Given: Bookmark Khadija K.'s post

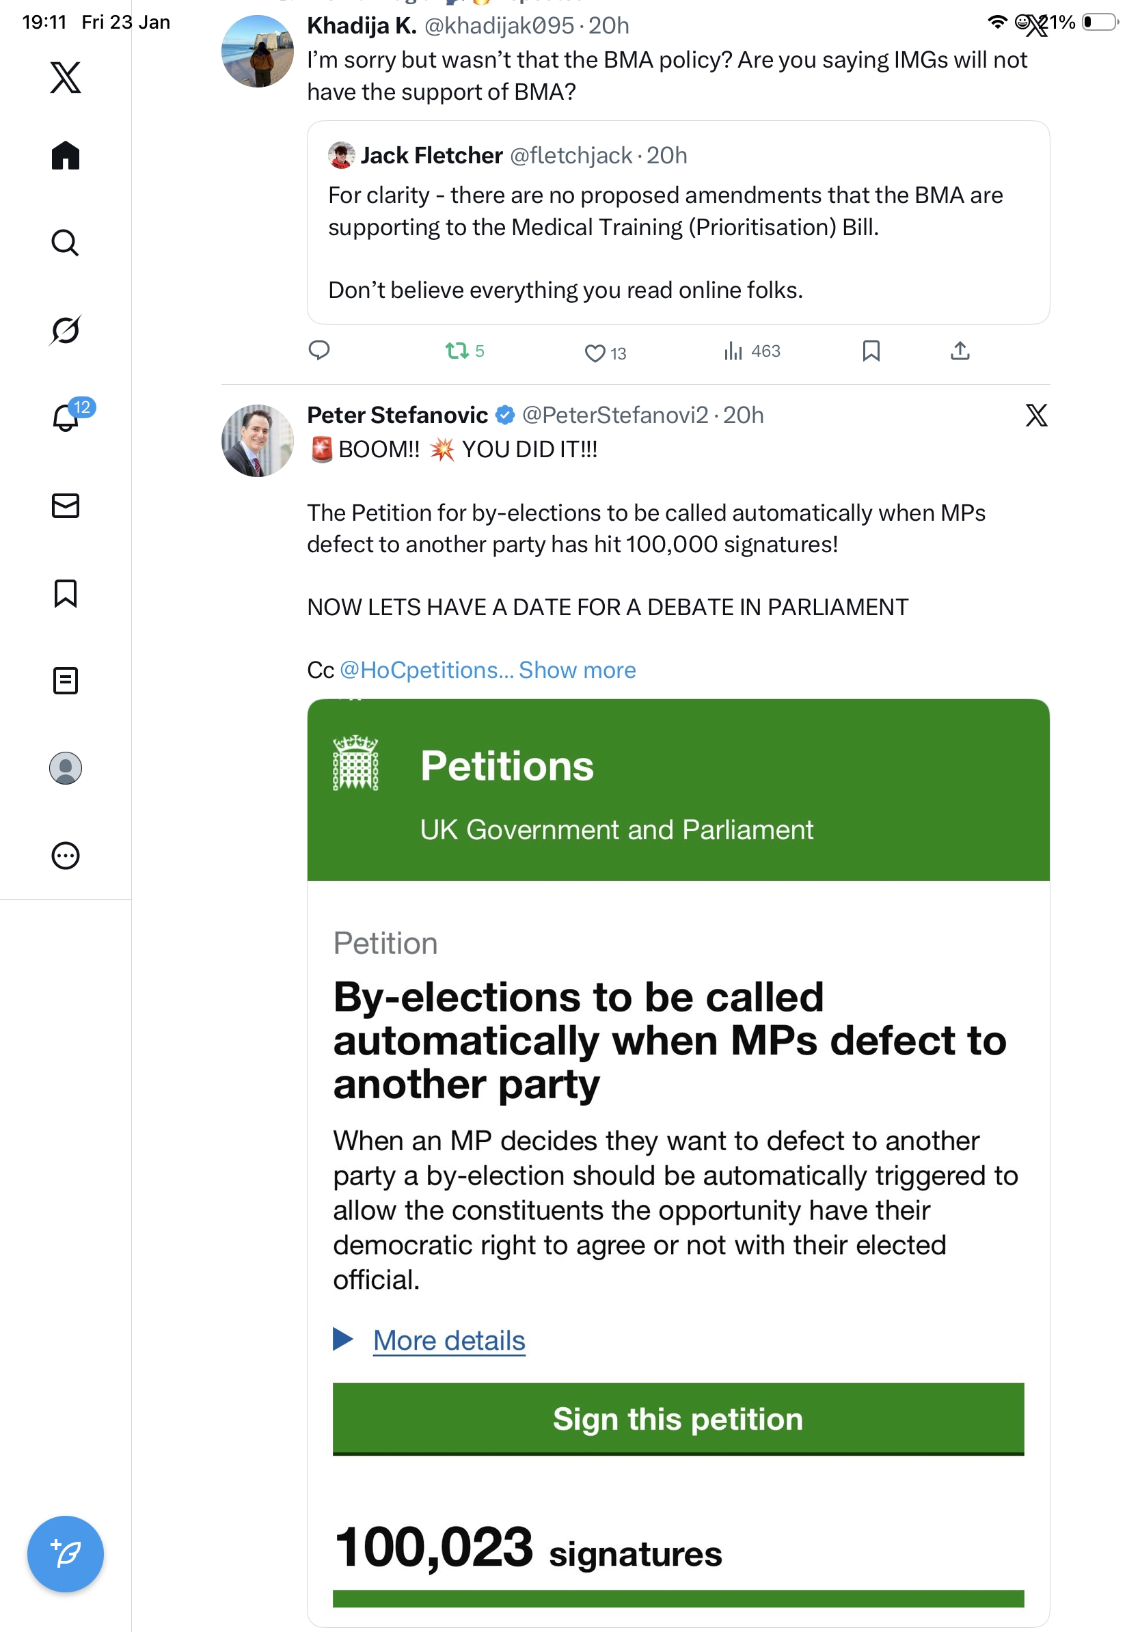Looking at the screenshot, I should pos(871,351).
